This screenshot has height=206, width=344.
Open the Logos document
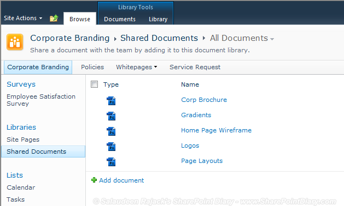click(x=190, y=146)
